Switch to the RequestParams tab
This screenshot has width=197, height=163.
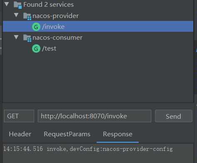click(67, 134)
